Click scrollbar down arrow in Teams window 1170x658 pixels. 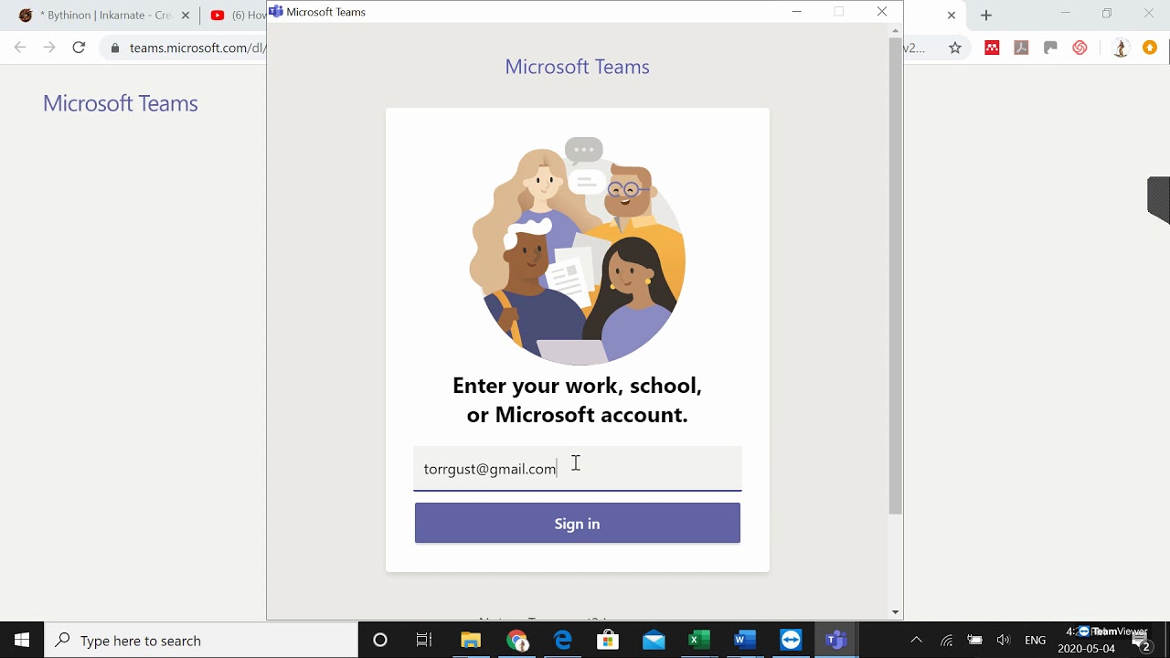(895, 612)
